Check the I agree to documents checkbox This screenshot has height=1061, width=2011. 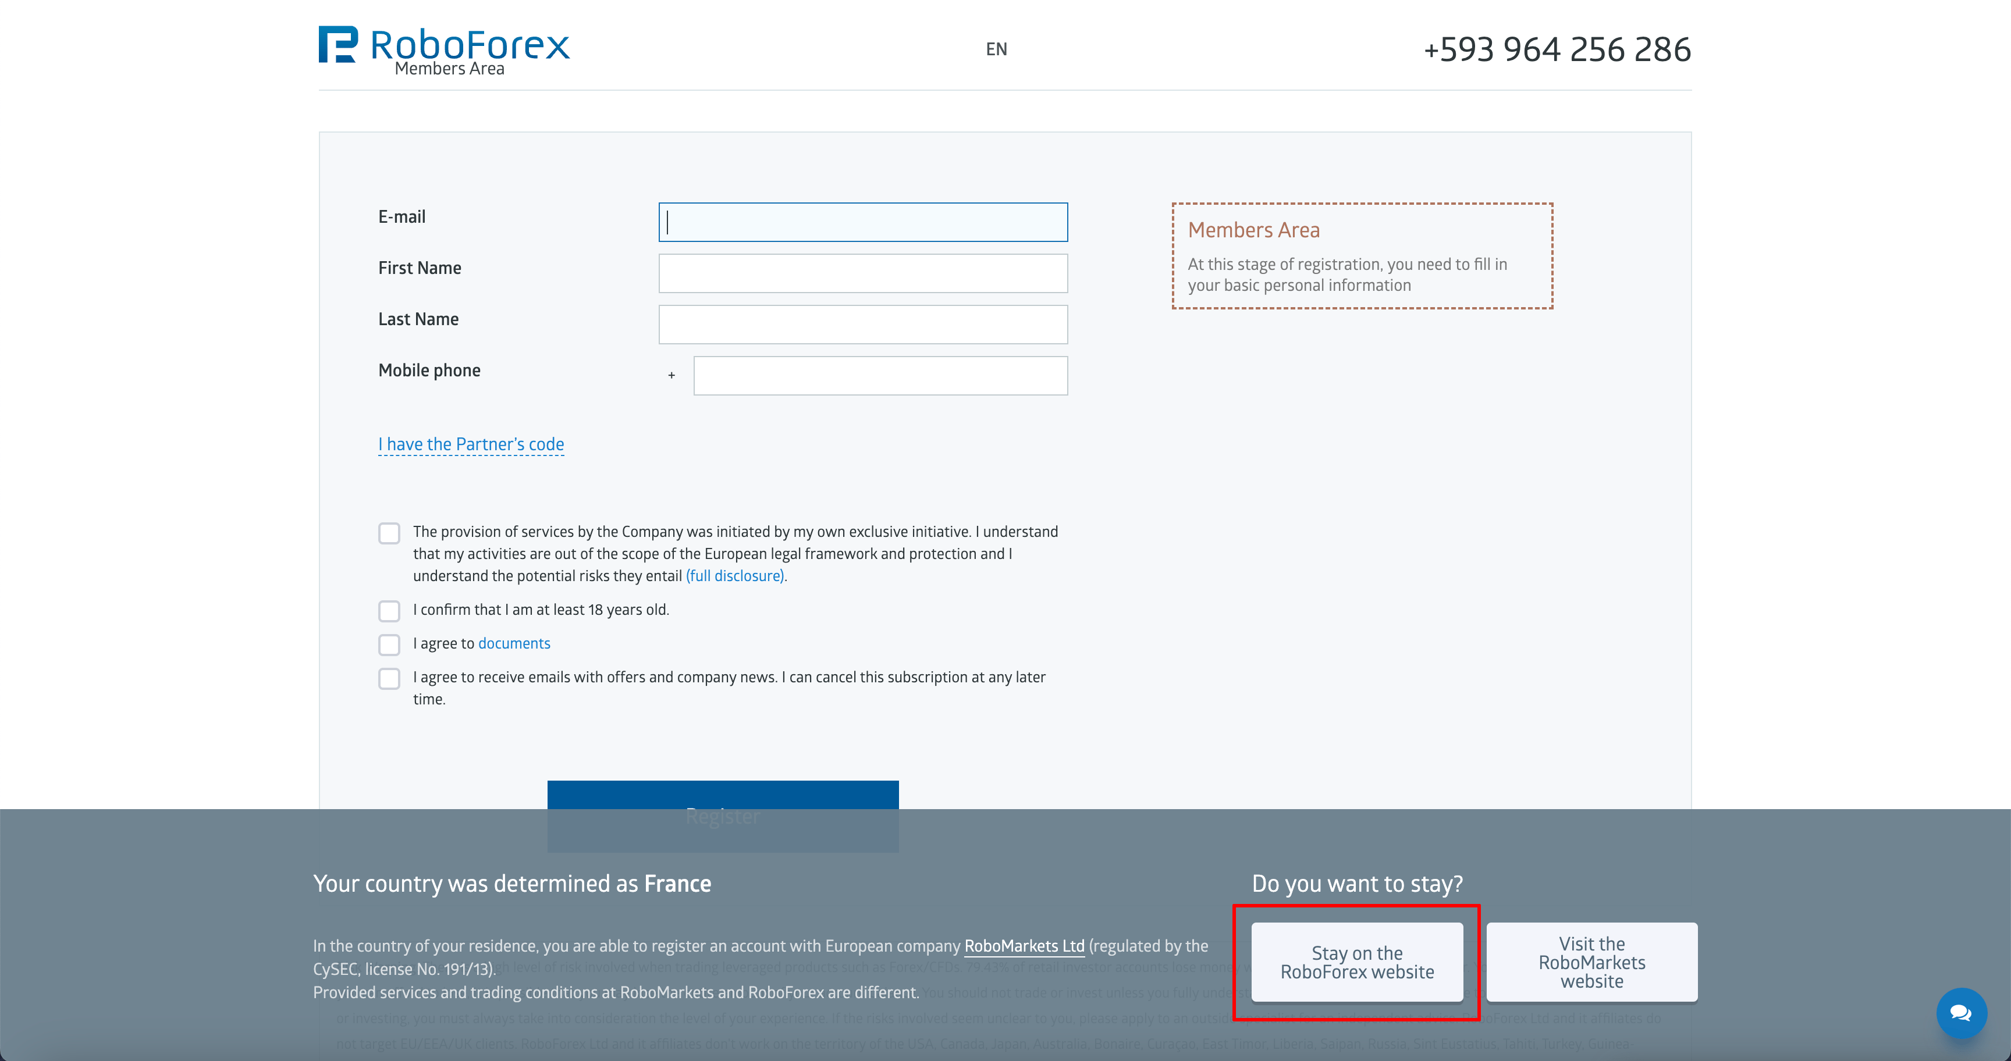coord(389,645)
